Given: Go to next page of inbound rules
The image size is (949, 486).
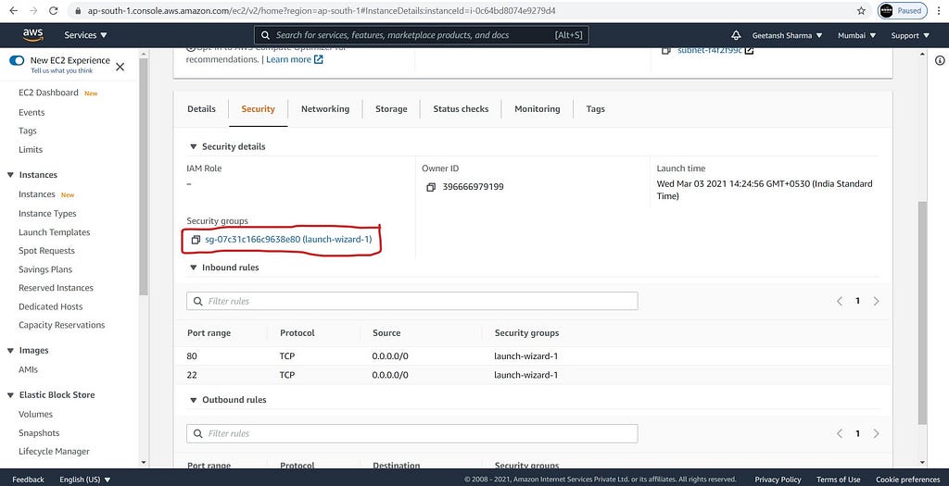Looking at the screenshot, I should click(876, 301).
